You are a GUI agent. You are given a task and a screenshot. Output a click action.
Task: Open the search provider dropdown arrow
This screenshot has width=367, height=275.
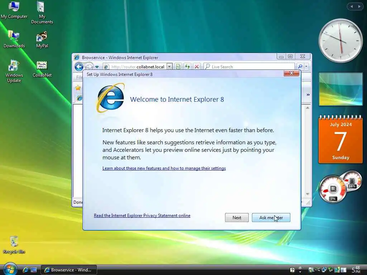[x=306, y=67]
